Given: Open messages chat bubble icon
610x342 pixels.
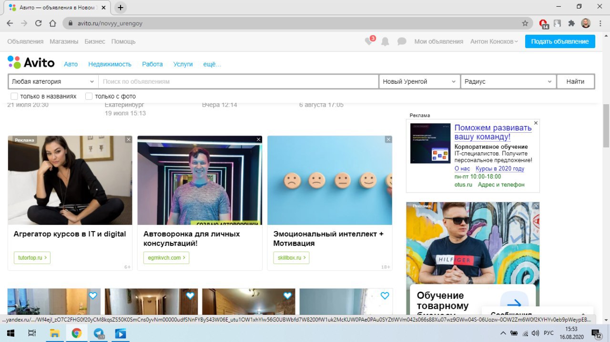Looking at the screenshot, I should click(402, 41).
